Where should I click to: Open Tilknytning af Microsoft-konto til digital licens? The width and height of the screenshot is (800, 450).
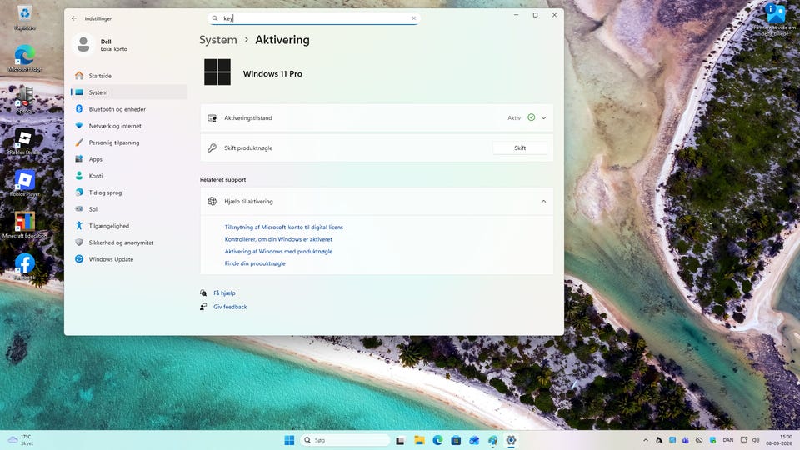[x=283, y=227]
